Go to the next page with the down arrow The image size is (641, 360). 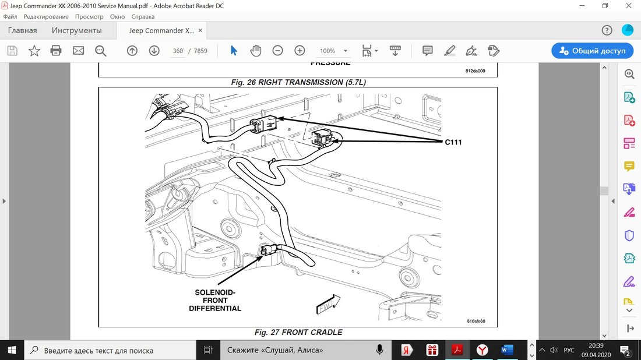coord(154,51)
